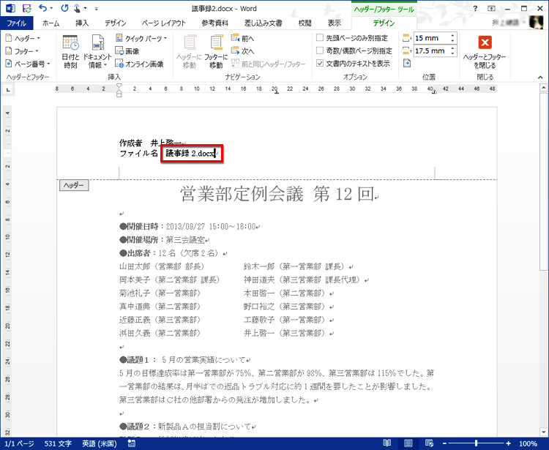Image resolution: width=549 pixels, height=450 pixels.
Task: Click the ヘッダー label tag
Action: [x=74, y=185]
